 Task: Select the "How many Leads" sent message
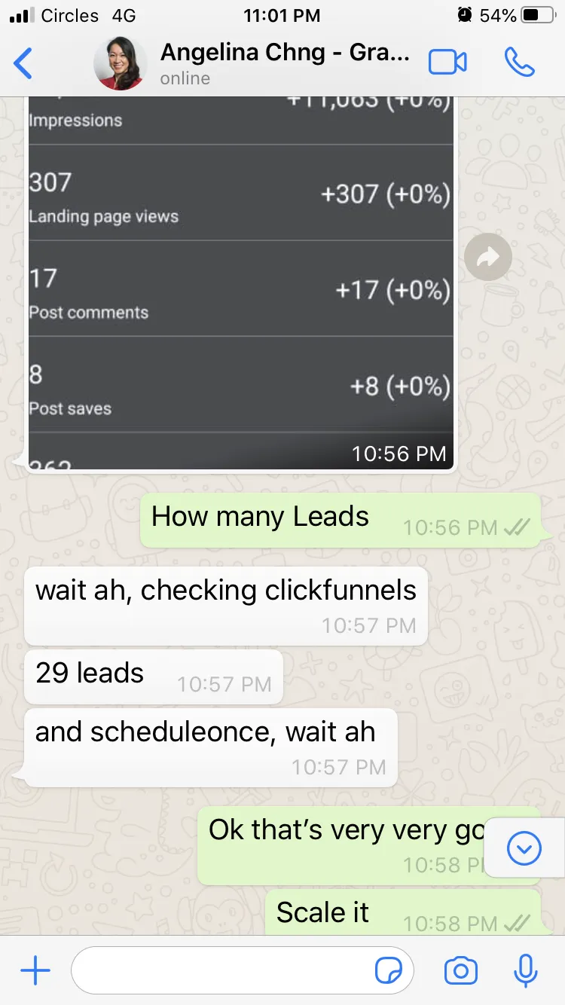coord(341,520)
